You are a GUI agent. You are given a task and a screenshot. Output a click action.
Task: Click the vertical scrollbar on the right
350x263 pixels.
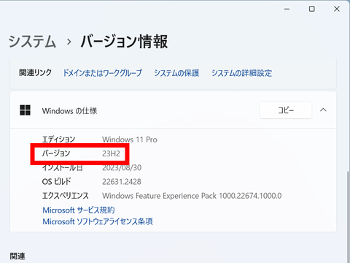click(x=348, y=217)
